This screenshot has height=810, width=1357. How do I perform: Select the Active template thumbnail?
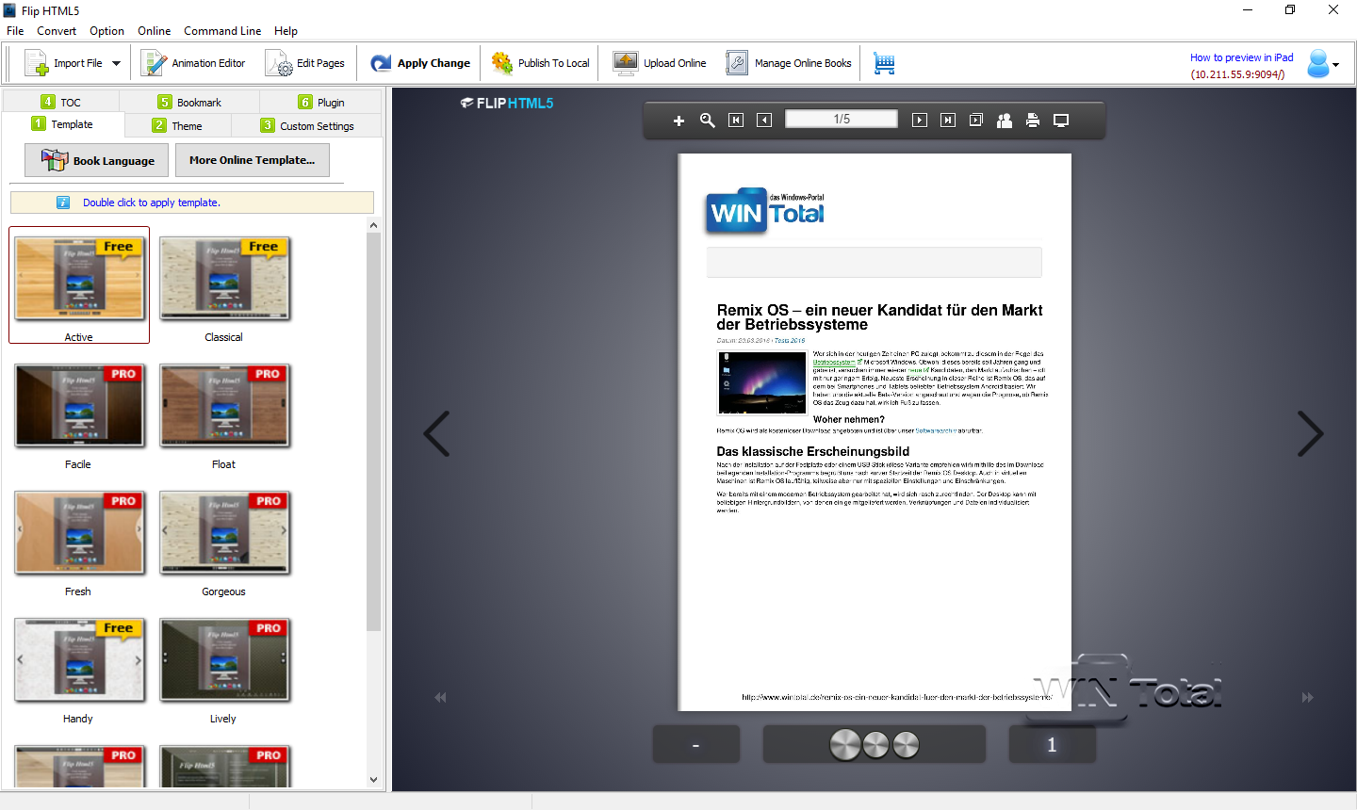coord(79,285)
